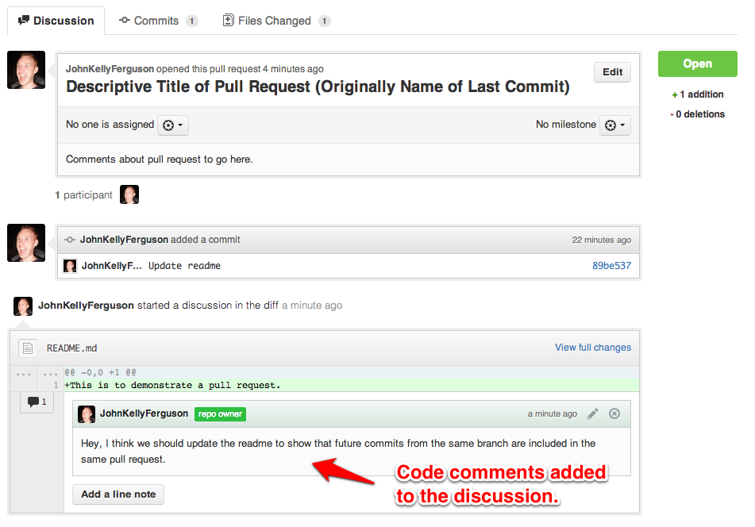
Task: Click the Edit pull request button
Action: click(612, 72)
